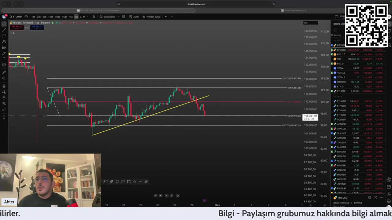
Task: Click Yeniden oynat replay button
Action: (151, 17)
